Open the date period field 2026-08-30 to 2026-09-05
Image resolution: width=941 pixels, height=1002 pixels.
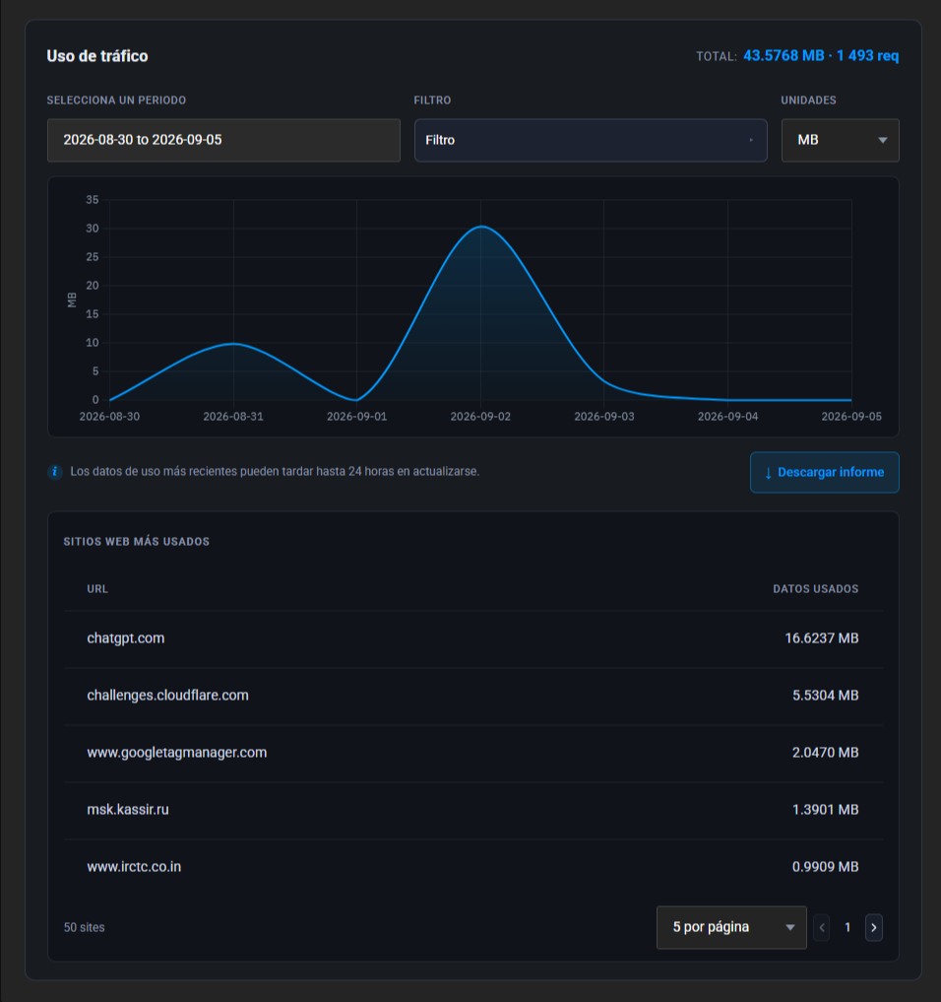coord(223,140)
